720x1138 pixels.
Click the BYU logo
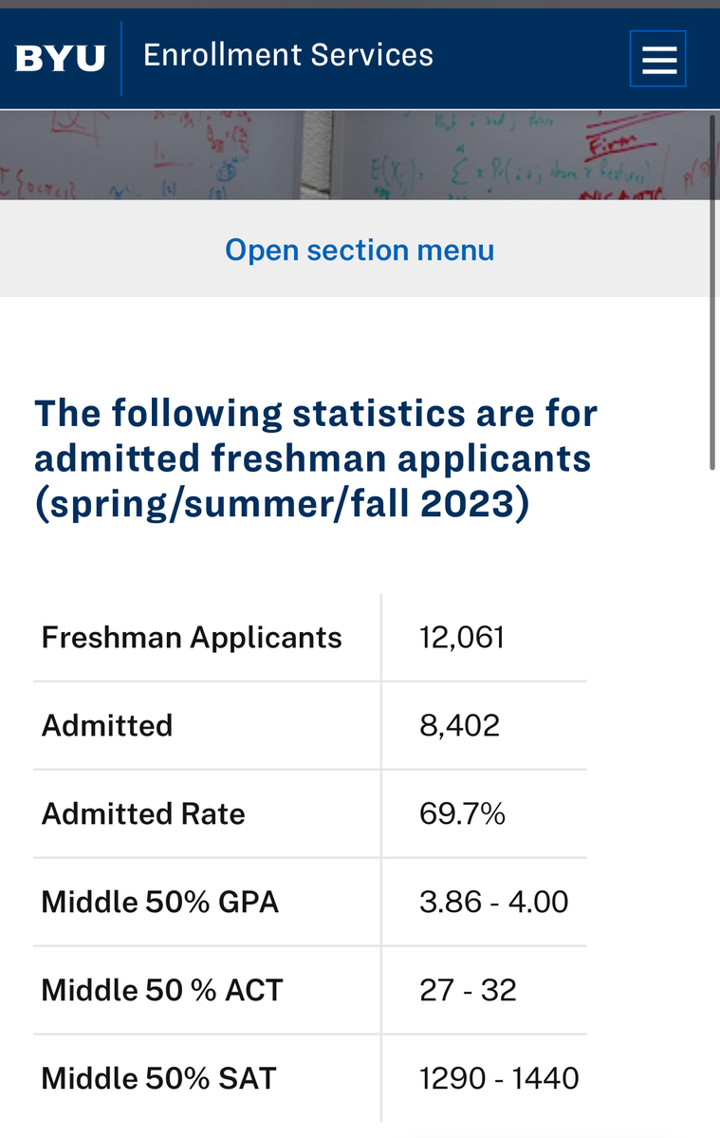click(59, 57)
